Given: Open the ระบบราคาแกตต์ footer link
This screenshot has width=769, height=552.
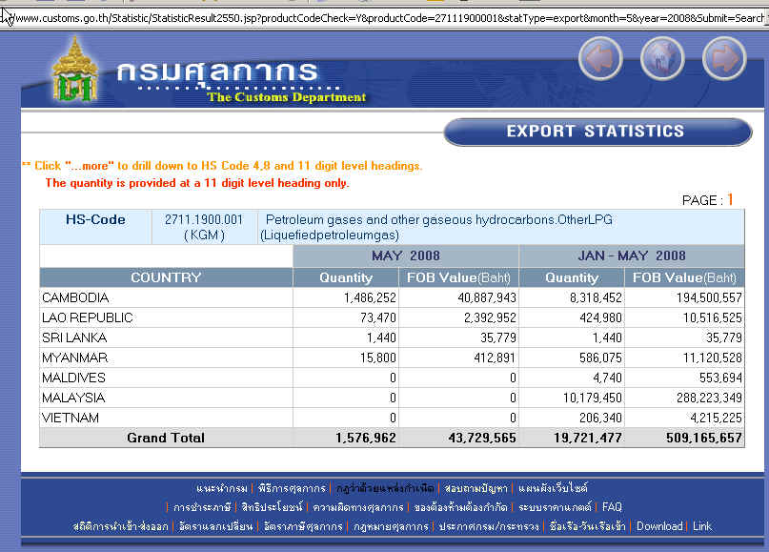Looking at the screenshot, I should pos(556,507).
